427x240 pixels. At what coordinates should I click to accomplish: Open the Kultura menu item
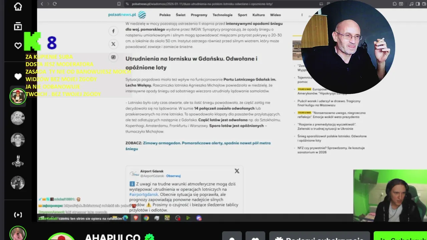259,15
